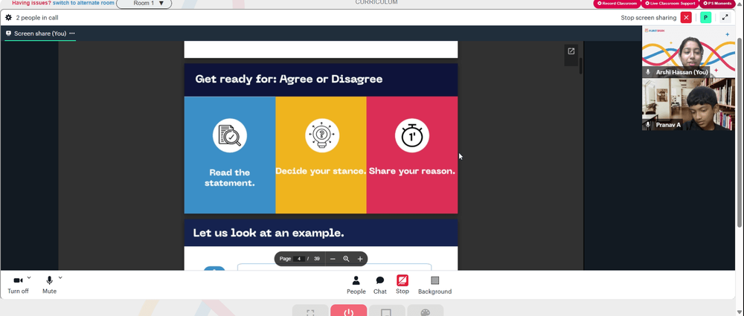Expand microphone options chevron
This screenshot has width=744, height=316.
[x=60, y=277]
